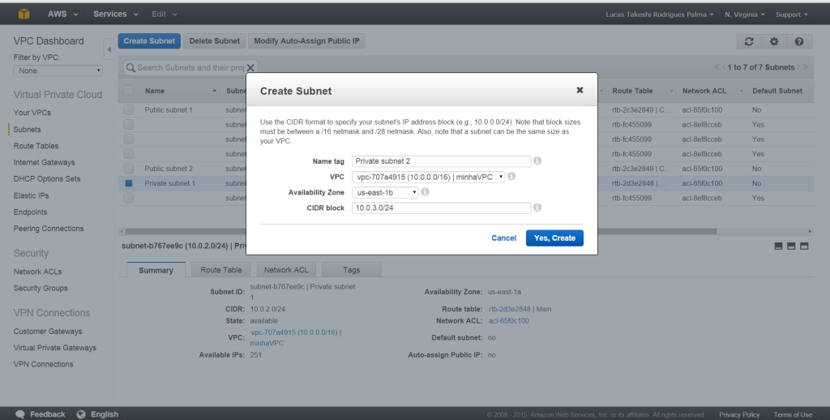Image resolution: width=830 pixels, height=420 pixels.
Task: Open Route Tables in sidebar
Action: pos(36,146)
